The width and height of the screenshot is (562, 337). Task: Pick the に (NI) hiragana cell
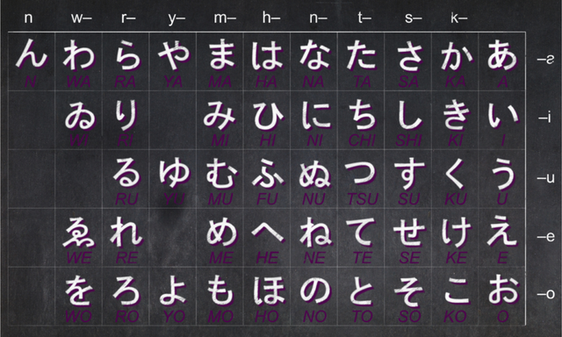[x=314, y=120]
